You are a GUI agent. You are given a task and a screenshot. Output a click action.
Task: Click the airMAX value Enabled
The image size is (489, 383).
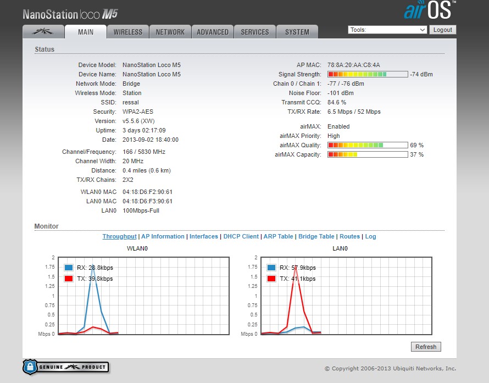(338, 126)
